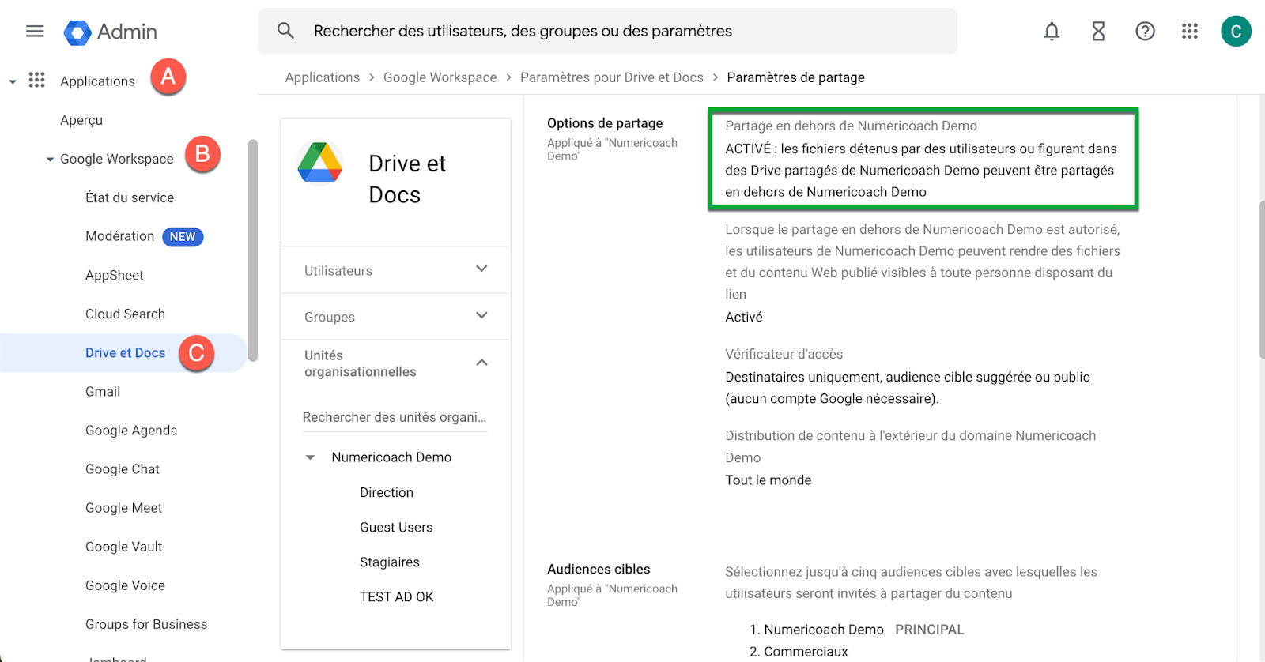
Task: Open AppSheet settings
Action: coord(115,275)
